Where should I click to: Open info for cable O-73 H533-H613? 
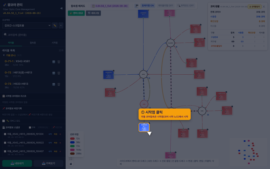click(54, 84)
